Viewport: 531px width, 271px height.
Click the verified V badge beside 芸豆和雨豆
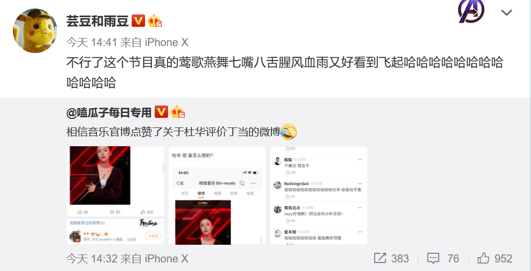click(x=138, y=21)
